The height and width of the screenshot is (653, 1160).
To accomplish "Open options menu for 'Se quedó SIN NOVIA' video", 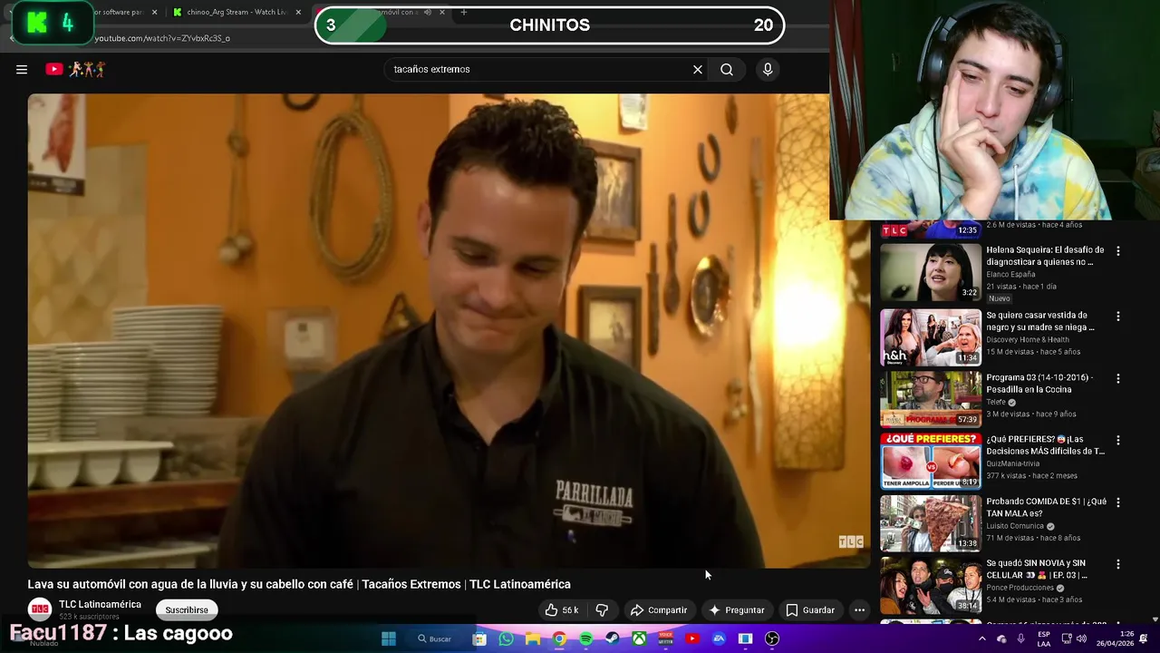I will (1117, 564).
